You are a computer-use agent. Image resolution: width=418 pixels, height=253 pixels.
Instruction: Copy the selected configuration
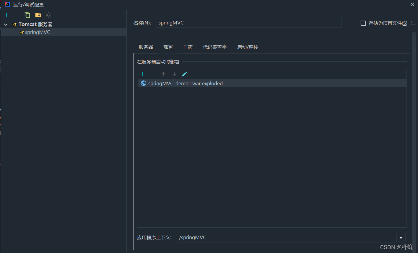coord(27,15)
